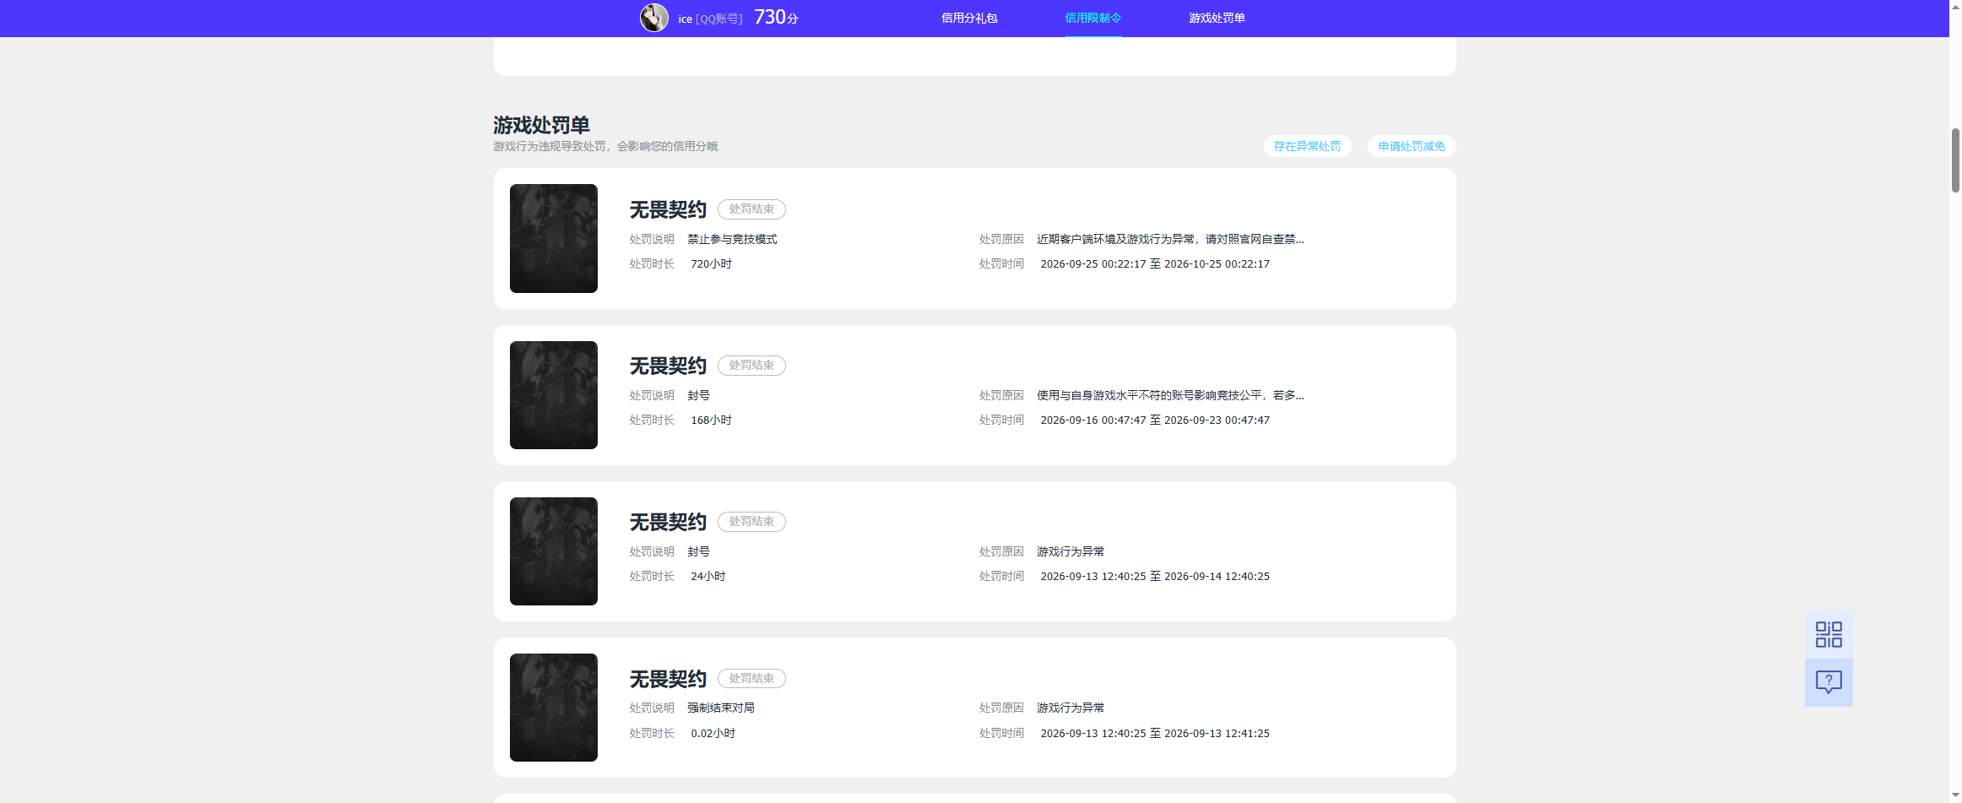Image resolution: width=1962 pixels, height=803 pixels.
Task: Click time range ending 2026-09-13 12:41:25
Action: 1155,733
